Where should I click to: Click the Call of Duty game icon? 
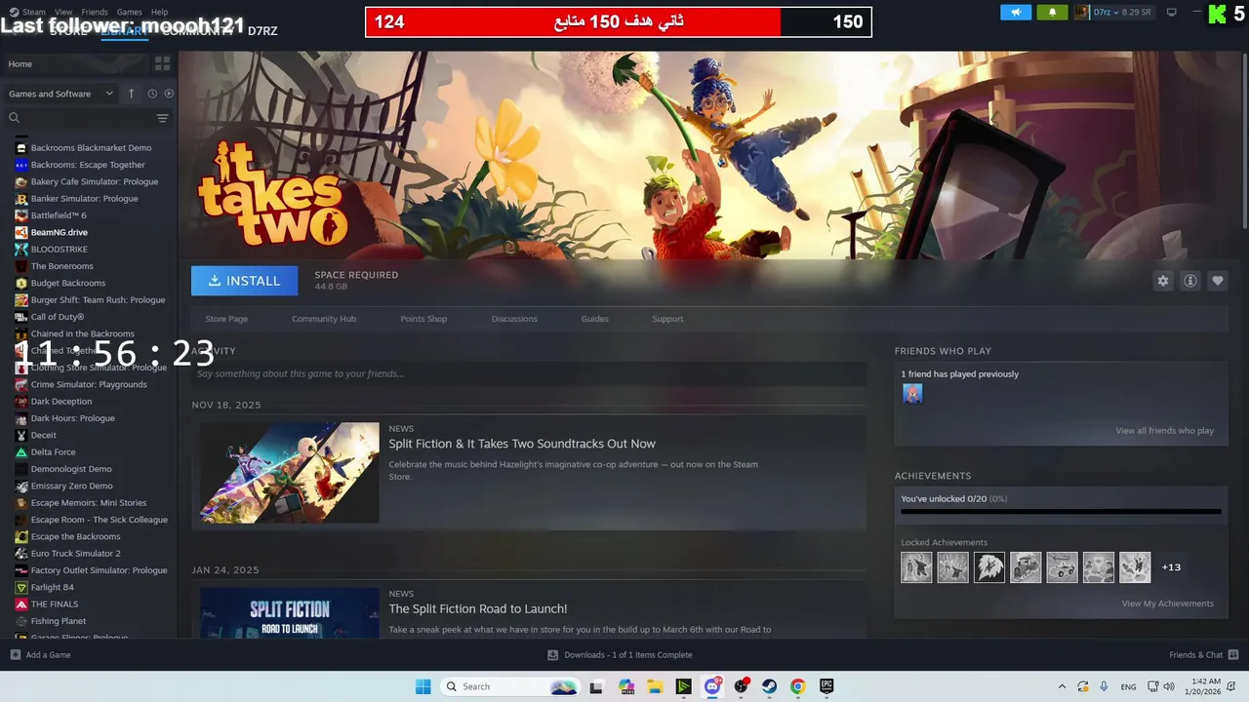(x=21, y=317)
